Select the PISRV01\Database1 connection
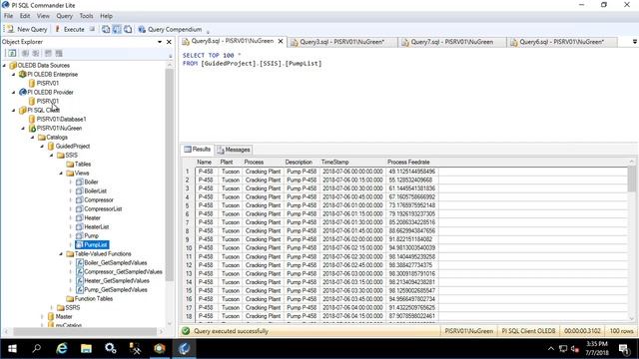Image resolution: width=639 pixels, height=359 pixels. [x=61, y=120]
